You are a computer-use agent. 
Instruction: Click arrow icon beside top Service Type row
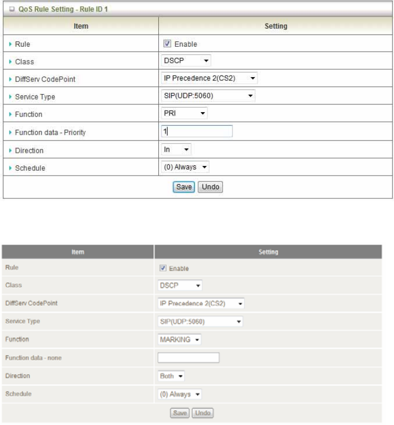click(x=11, y=97)
